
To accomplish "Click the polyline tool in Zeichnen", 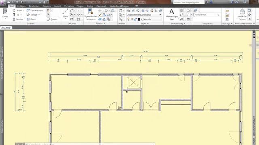I will [71, 10].
